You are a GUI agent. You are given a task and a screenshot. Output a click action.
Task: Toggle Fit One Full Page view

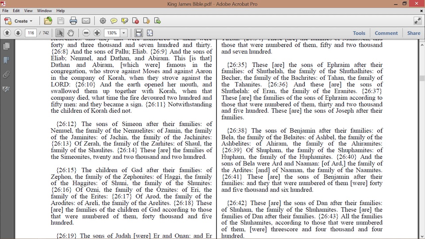point(150,33)
